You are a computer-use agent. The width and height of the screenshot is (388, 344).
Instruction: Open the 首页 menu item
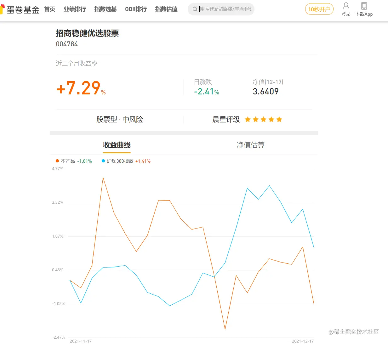(x=50, y=9)
